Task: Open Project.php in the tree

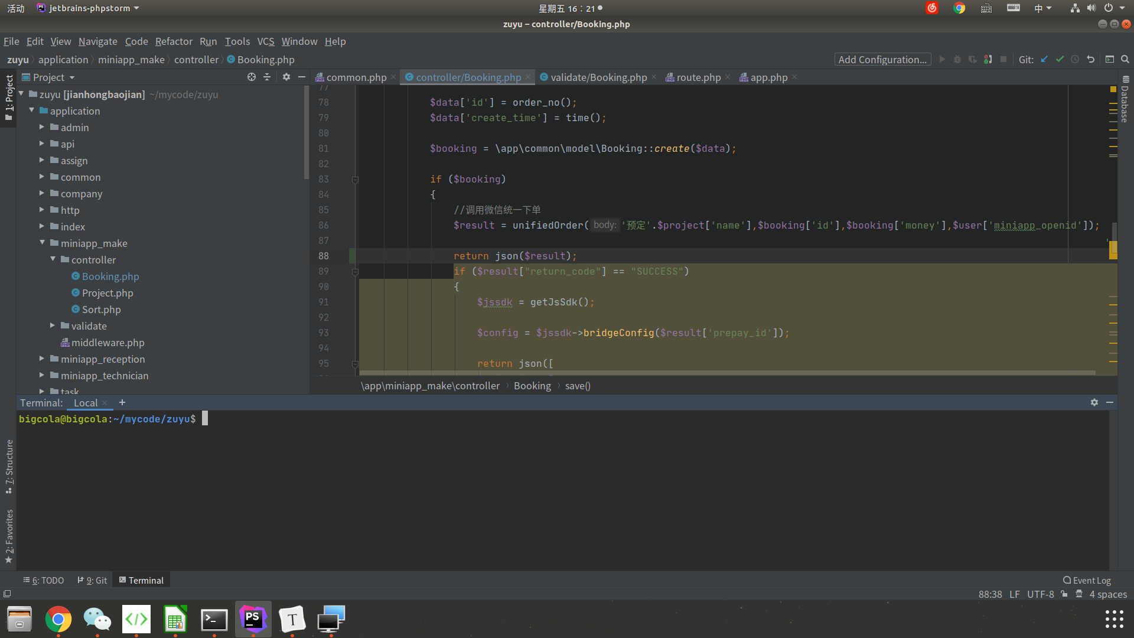Action: click(107, 293)
